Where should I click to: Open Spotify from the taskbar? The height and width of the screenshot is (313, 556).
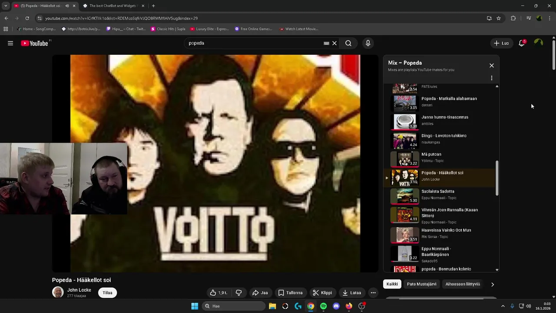(323, 306)
